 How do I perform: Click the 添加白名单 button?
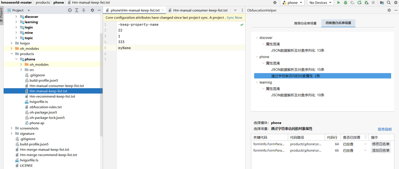click(x=381, y=150)
